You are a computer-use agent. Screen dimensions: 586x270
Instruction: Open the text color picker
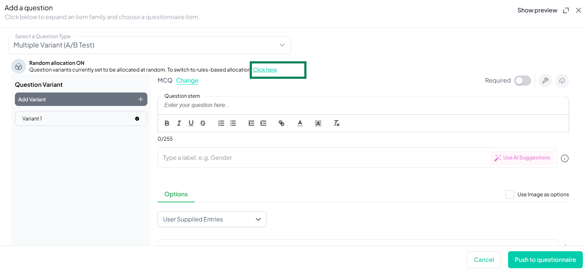click(x=300, y=123)
